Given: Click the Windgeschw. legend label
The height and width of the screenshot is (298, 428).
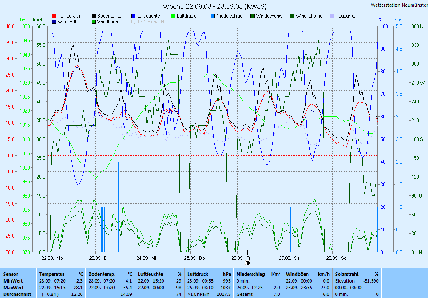Looking at the screenshot, I should point(270,16).
